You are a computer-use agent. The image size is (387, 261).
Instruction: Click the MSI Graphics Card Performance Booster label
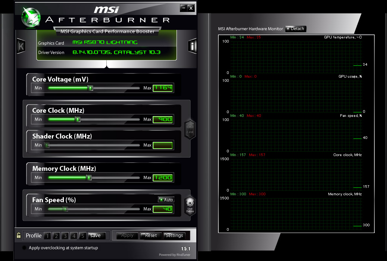pos(107,31)
